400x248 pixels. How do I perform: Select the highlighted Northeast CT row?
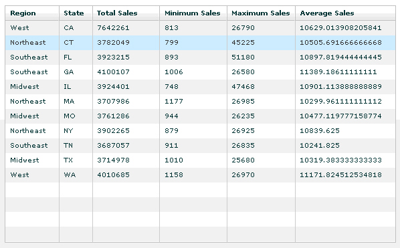(x=200, y=43)
